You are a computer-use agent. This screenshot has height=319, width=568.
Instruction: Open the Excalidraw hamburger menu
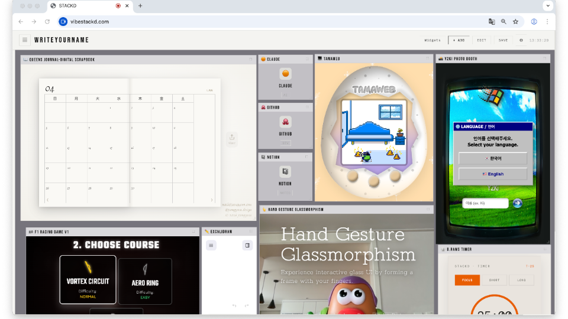click(x=211, y=245)
